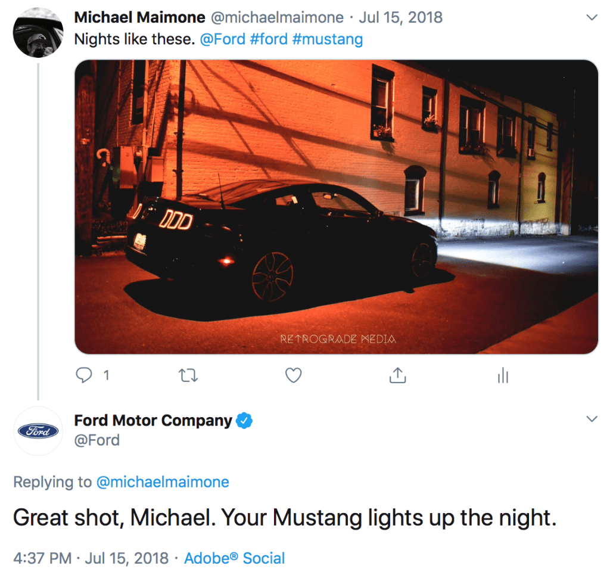Click the @Ford handle under company name
The width and height of the screenshot is (610, 575).
pyautogui.click(x=97, y=440)
